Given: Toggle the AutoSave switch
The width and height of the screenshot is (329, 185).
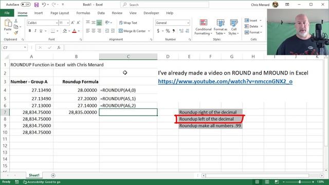Looking at the screenshot, I should [x=26, y=5].
